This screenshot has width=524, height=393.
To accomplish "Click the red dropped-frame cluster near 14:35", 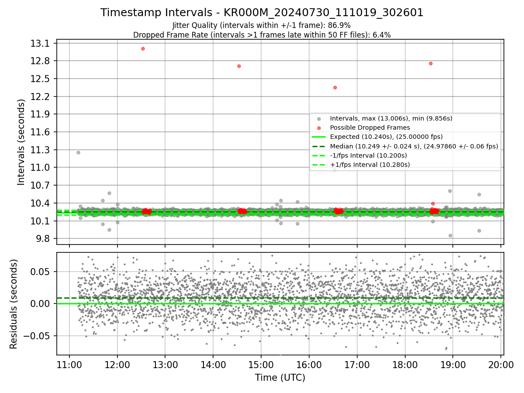I will coord(242,211).
